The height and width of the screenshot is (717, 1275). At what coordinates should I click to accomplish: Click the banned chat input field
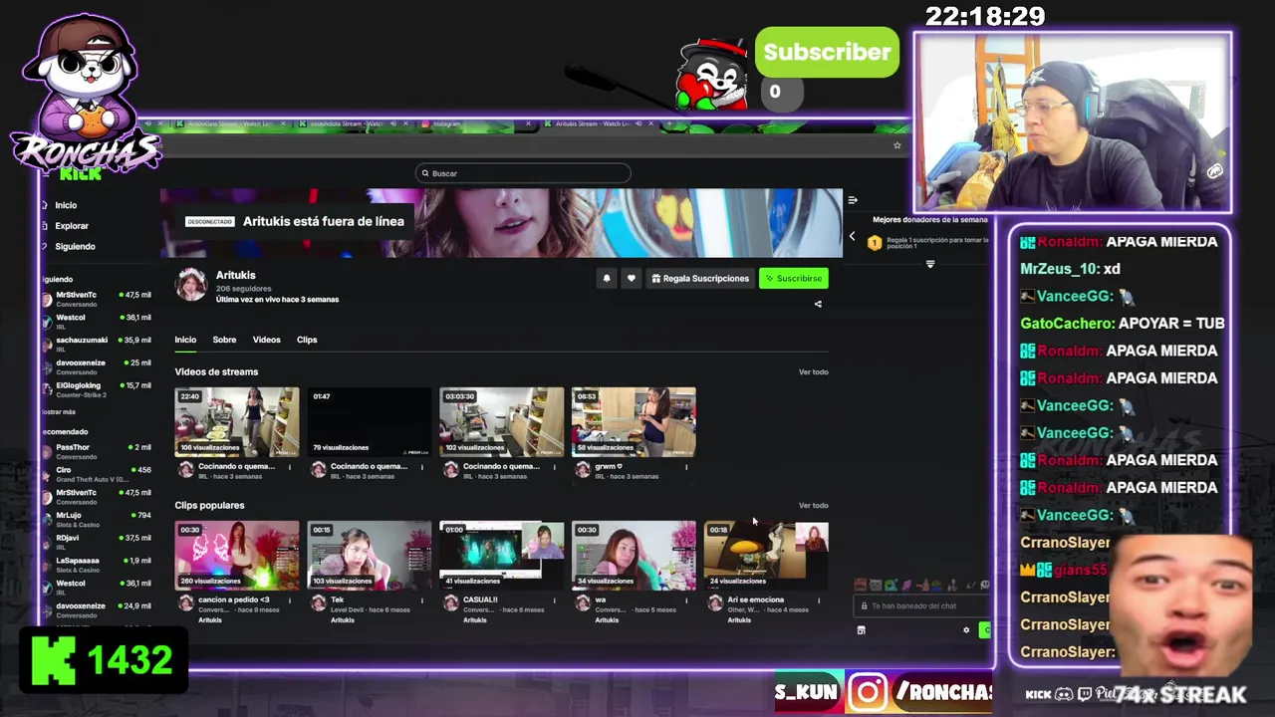(x=923, y=605)
